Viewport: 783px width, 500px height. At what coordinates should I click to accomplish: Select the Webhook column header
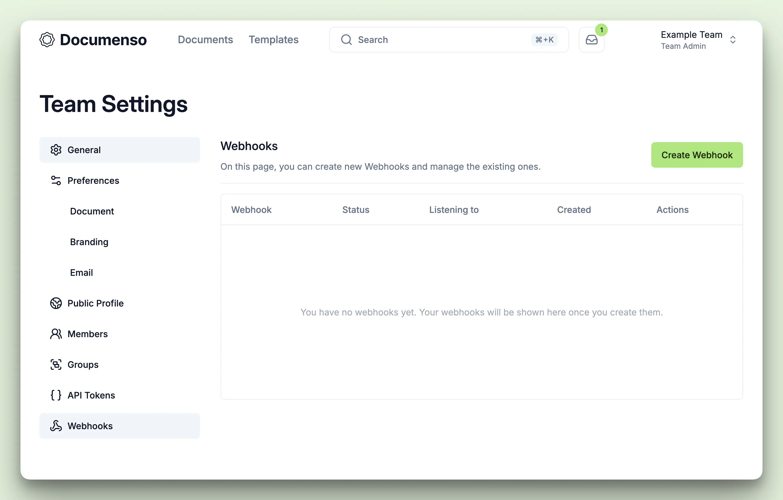(251, 210)
